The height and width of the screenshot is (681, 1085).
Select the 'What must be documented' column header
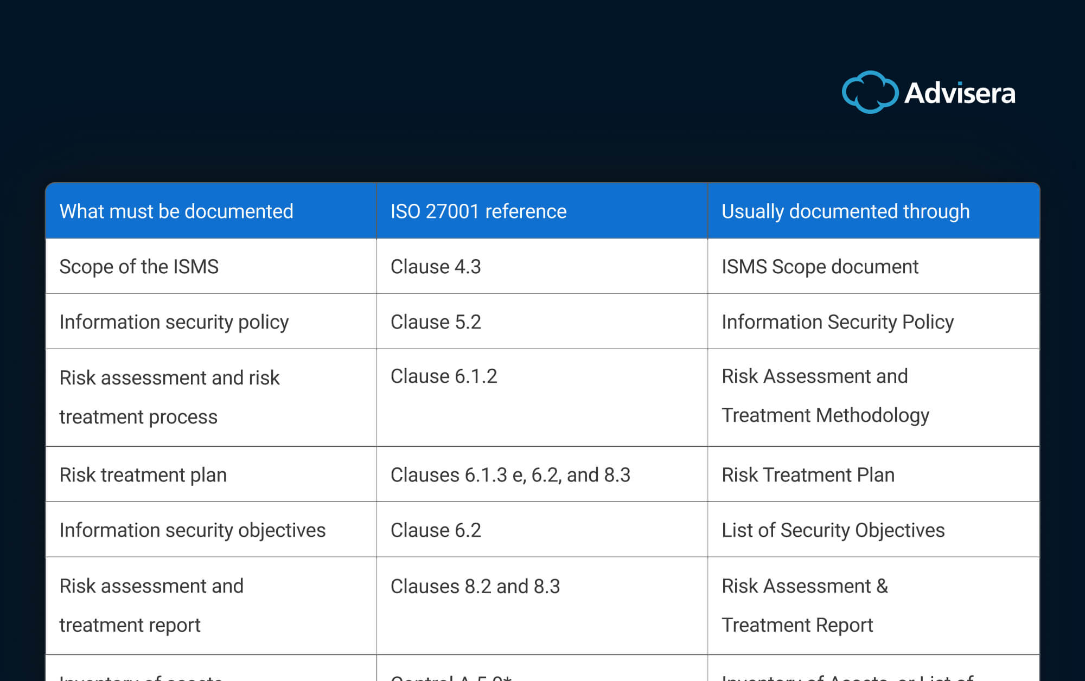[x=211, y=211]
